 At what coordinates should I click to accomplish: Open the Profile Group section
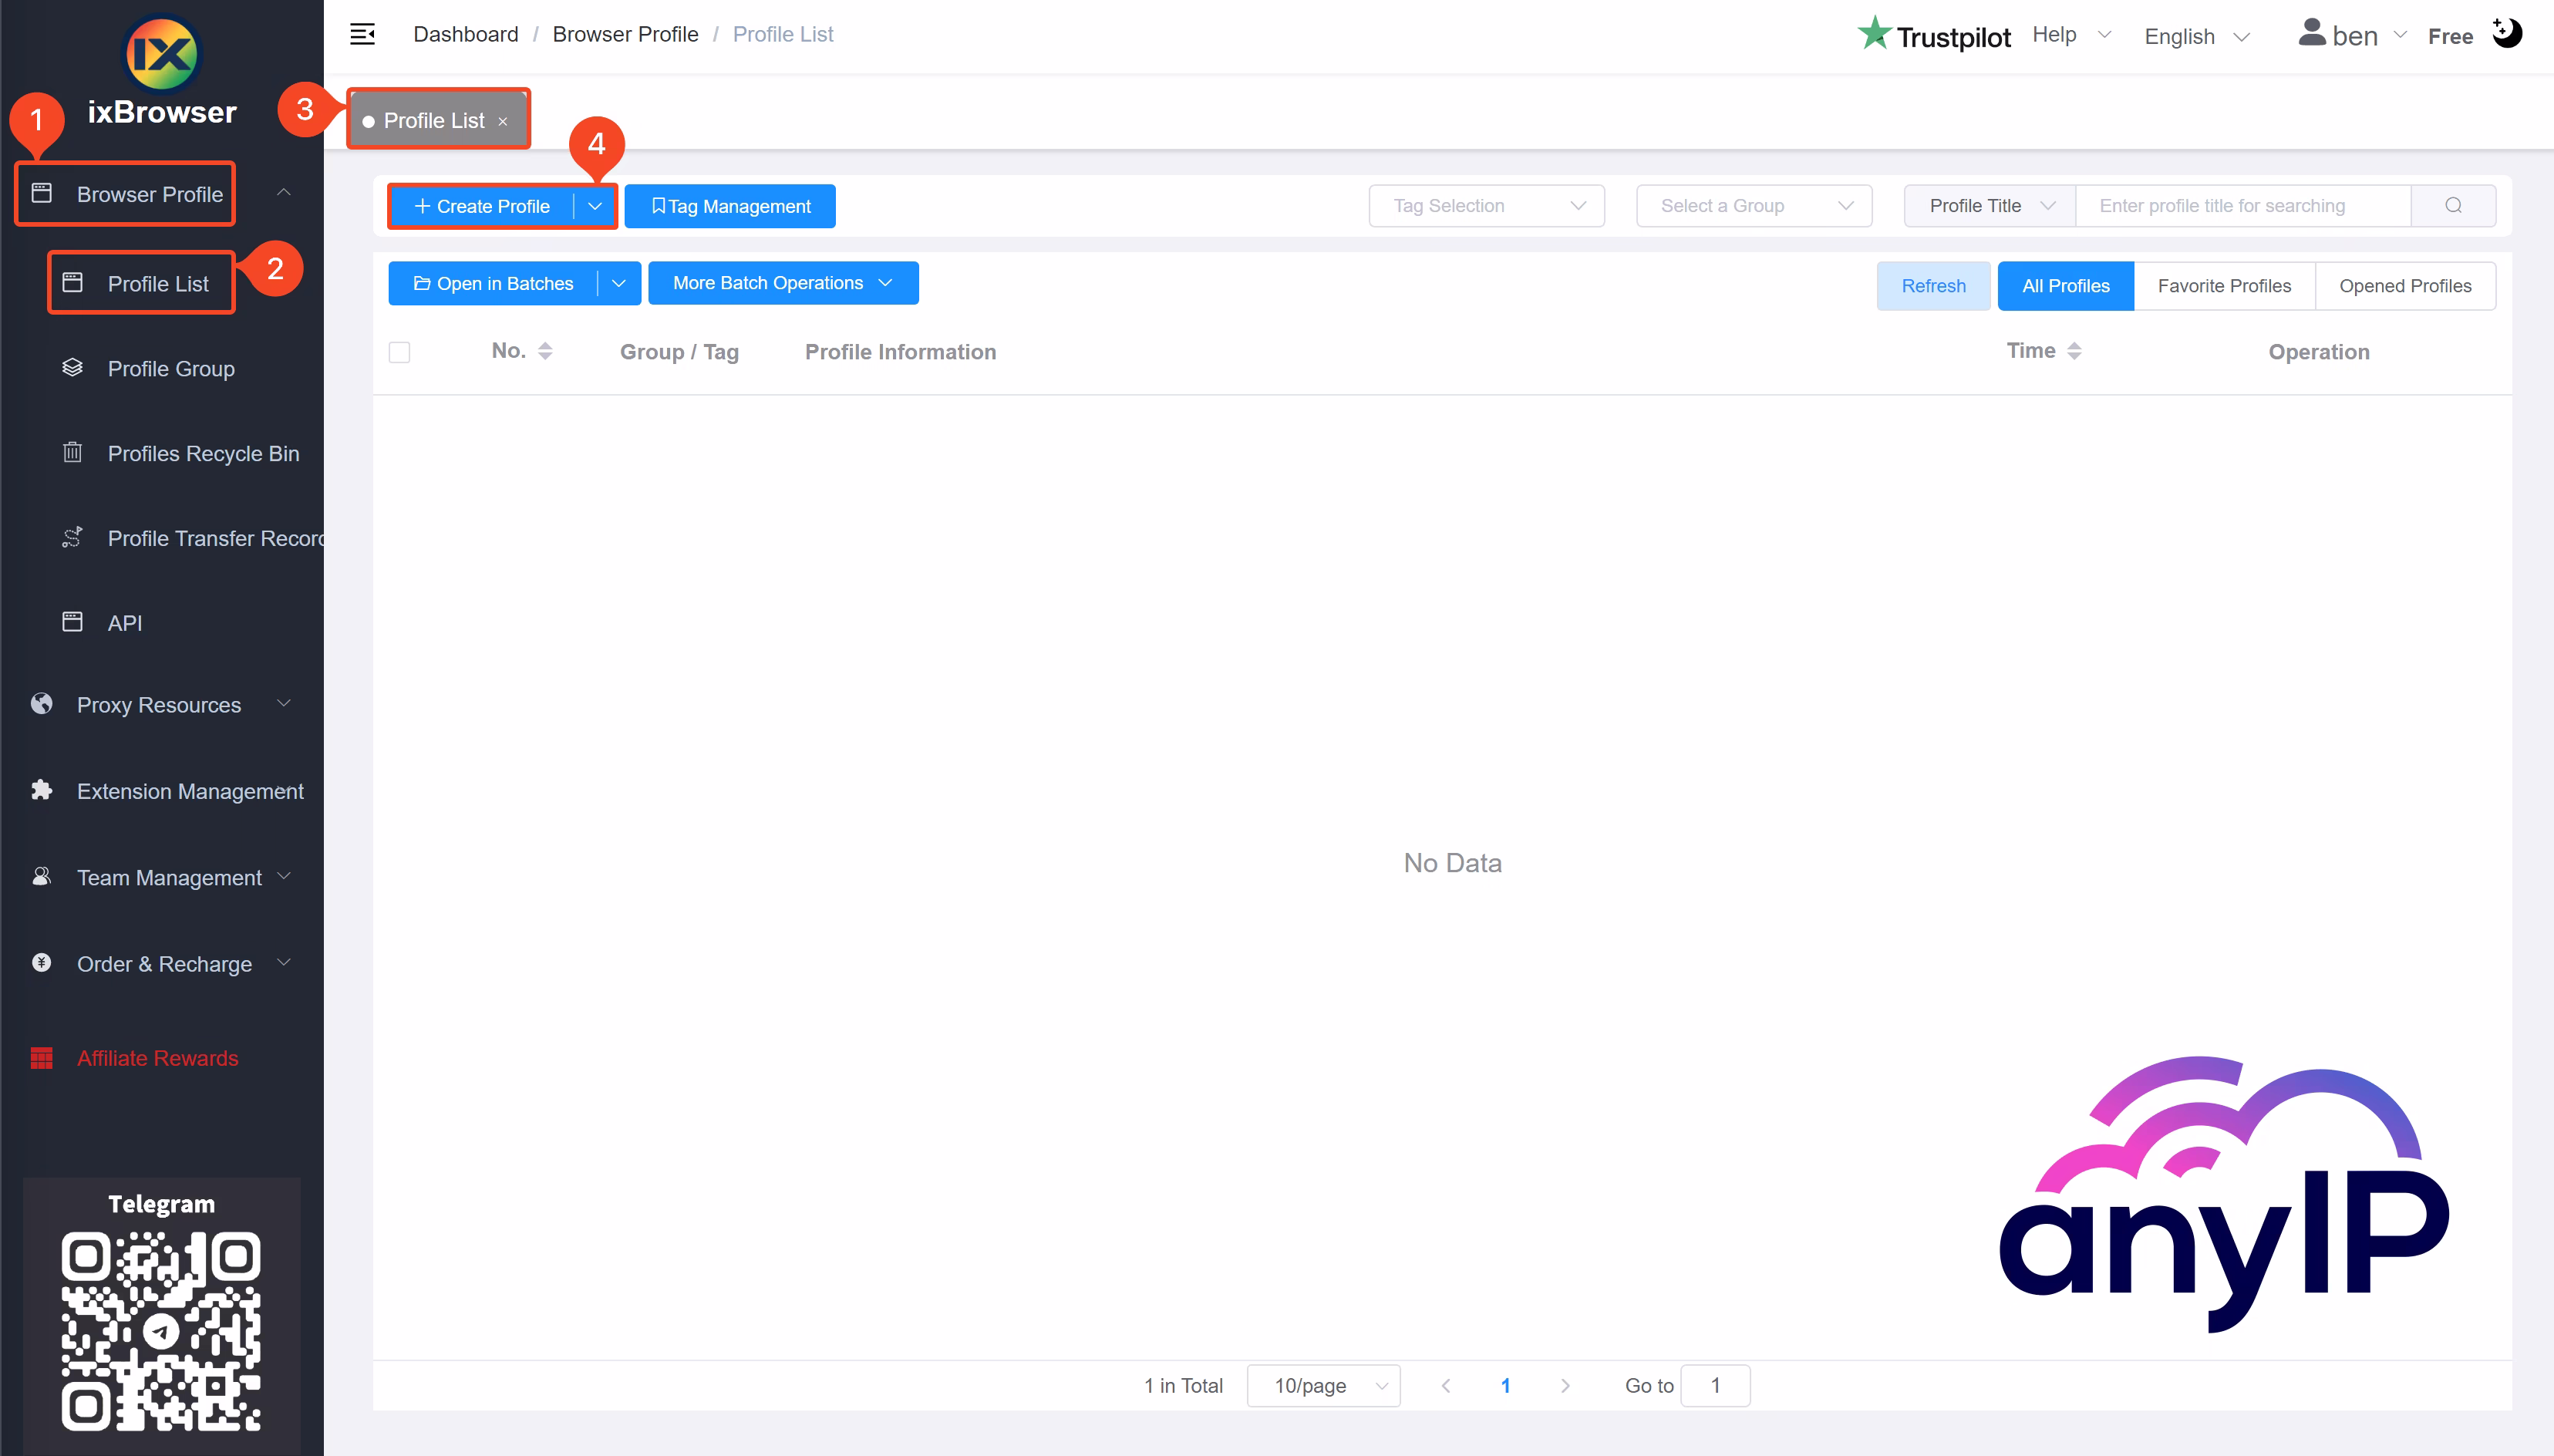(x=170, y=368)
